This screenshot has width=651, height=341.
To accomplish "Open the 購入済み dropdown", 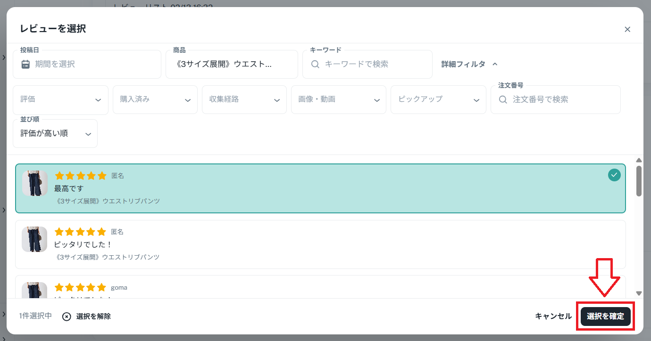I will [x=155, y=99].
